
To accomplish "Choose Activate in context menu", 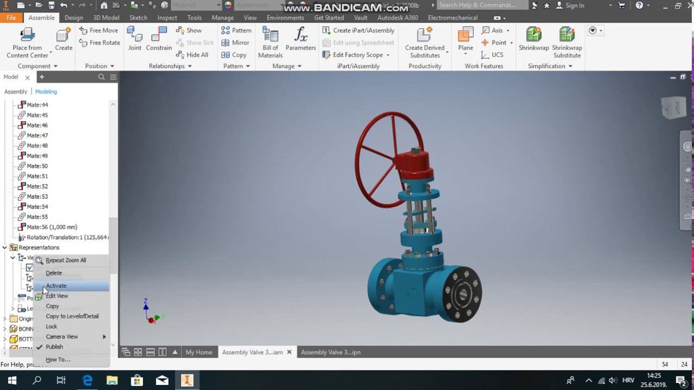I will point(56,286).
